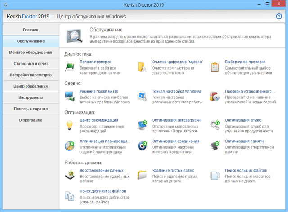Click the Оптимизация памяти chip icon
Screen dimensions: 288x212
click(215, 146)
